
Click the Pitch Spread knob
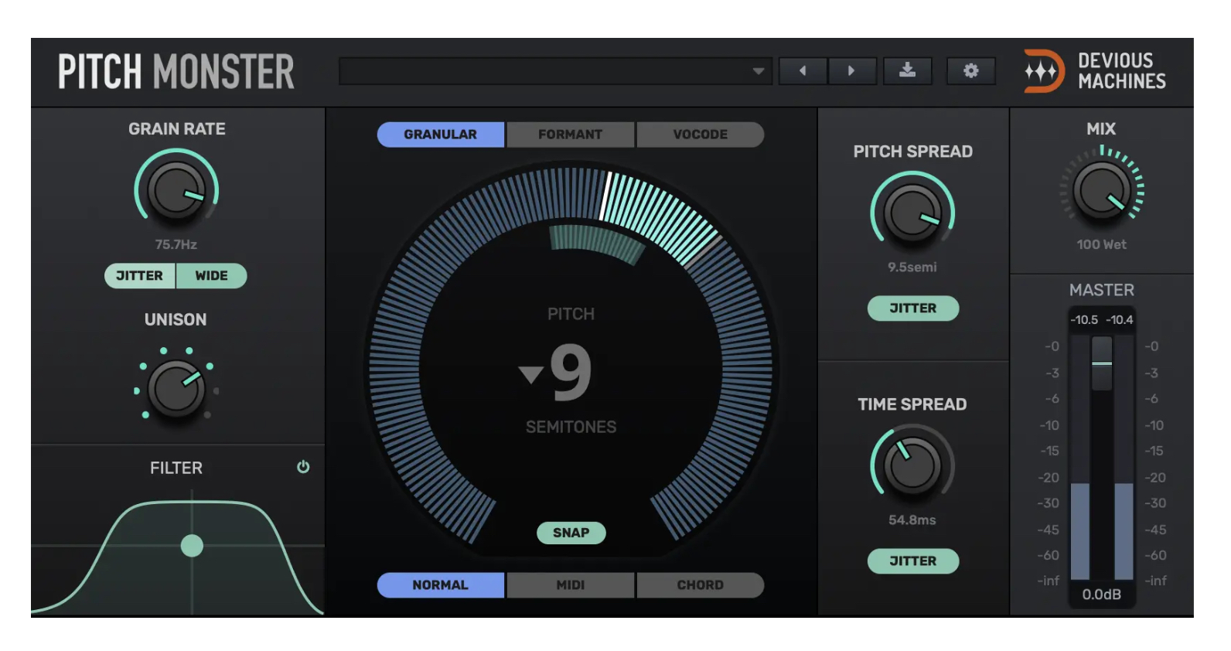point(912,214)
